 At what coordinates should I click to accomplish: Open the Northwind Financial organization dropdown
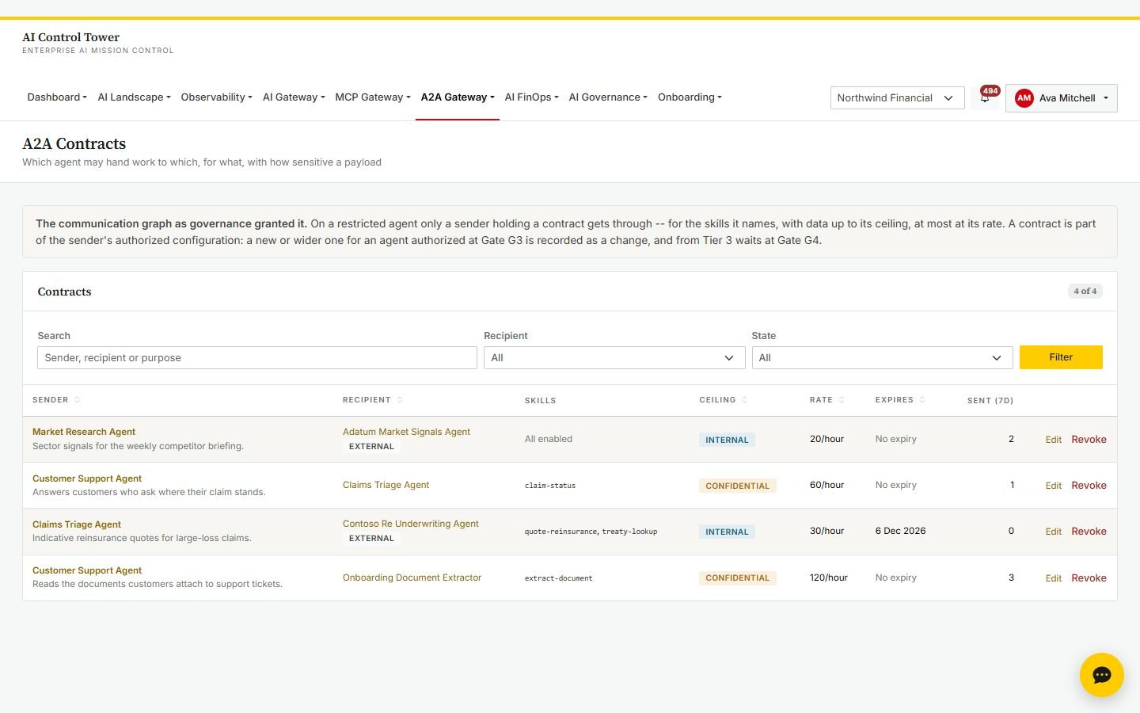pos(897,98)
